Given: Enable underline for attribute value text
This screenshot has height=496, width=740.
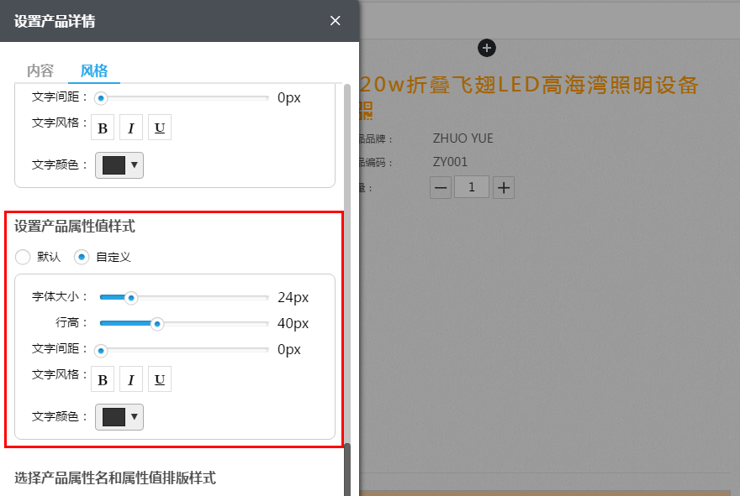Looking at the screenshot, I should tap(159, 379).
